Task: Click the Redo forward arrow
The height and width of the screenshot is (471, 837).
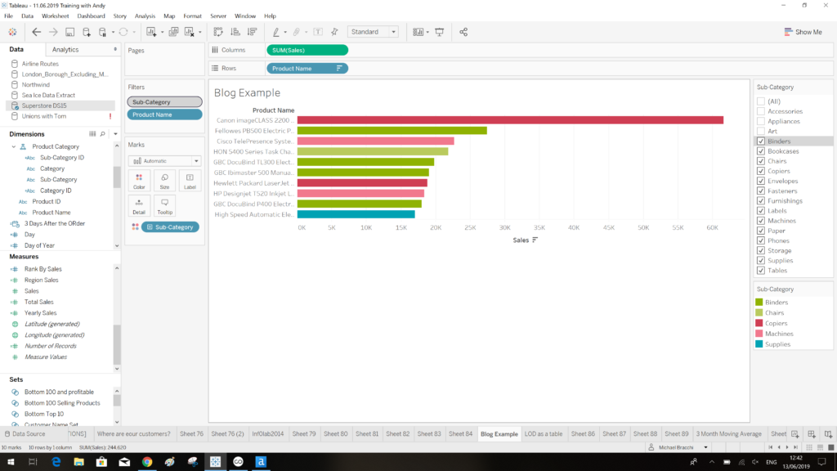Action: pyautogui.click(x=53, y=32)
